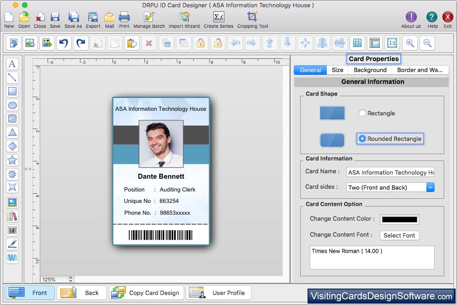Select the Line drawing tool
This screenshot has height=305, width=457.
(x=12, y=78)
